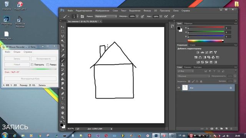Switch to the Образцы tab
Screen dimensions: 246x138
coord(188,23)
